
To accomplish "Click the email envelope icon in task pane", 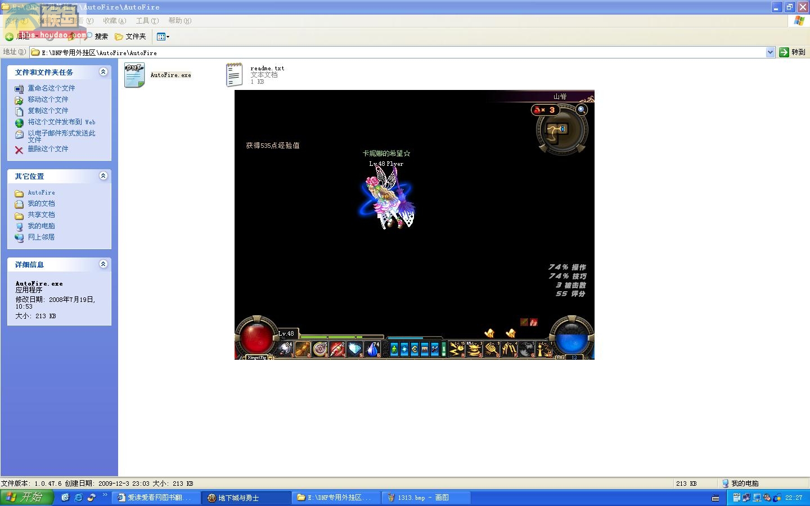I will pyautogui.click(x=19, y=134).
